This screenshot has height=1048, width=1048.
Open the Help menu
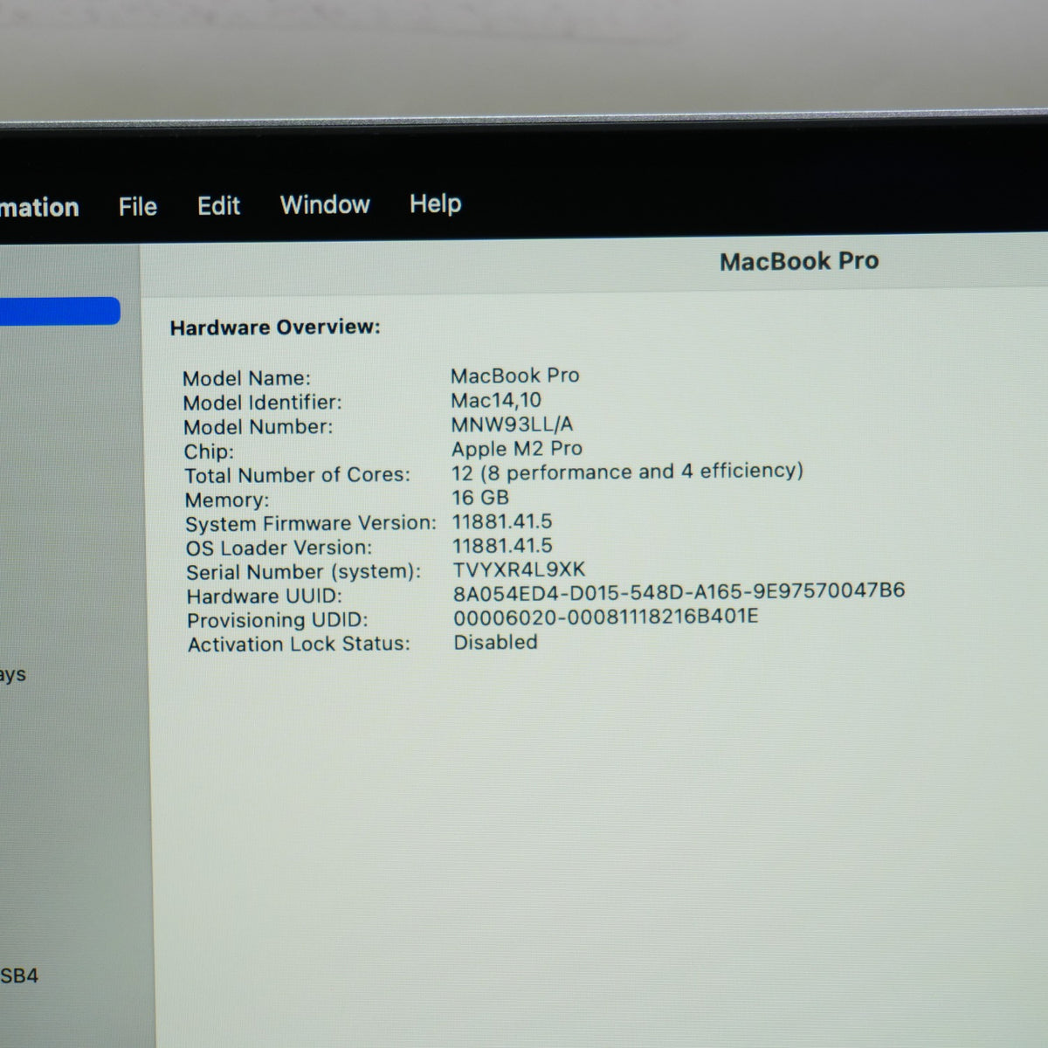[x=435, y=204]
